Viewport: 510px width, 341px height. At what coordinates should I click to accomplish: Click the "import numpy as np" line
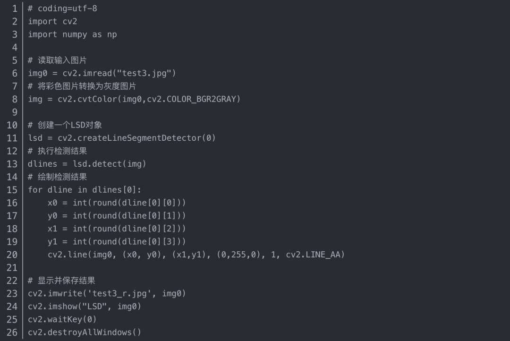click(x=72, y=34)
